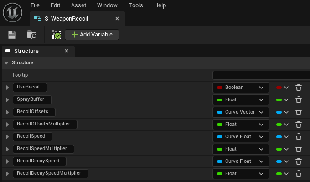Viewport: 310px width, 182px height.
Task: Delete the RecoilSpeedMultiplier variable
Action: (299, 149)
